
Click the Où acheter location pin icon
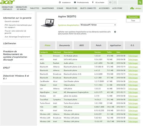(93, 2)
